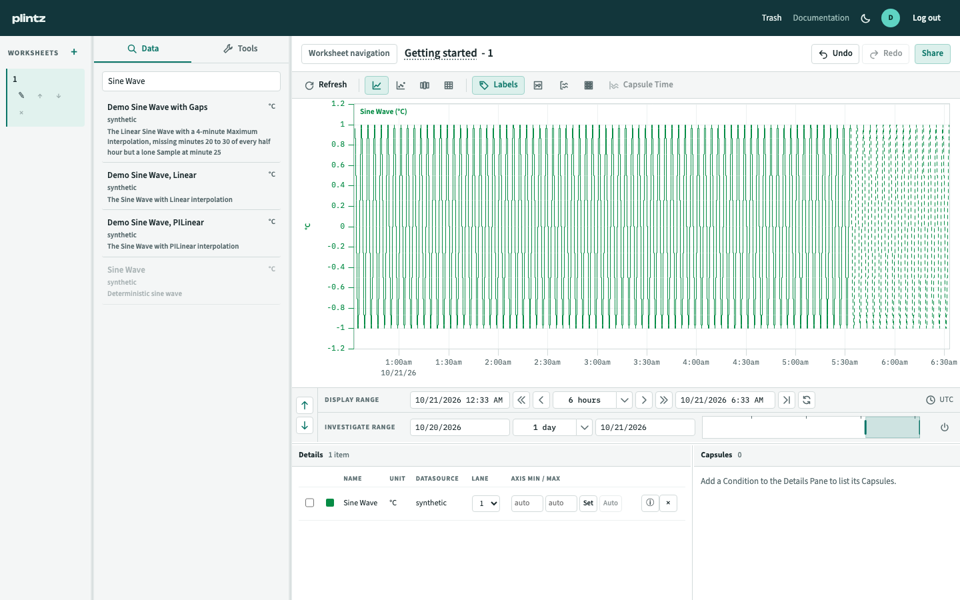Expand the 6 hours duration dropdown

click(625, 400)
